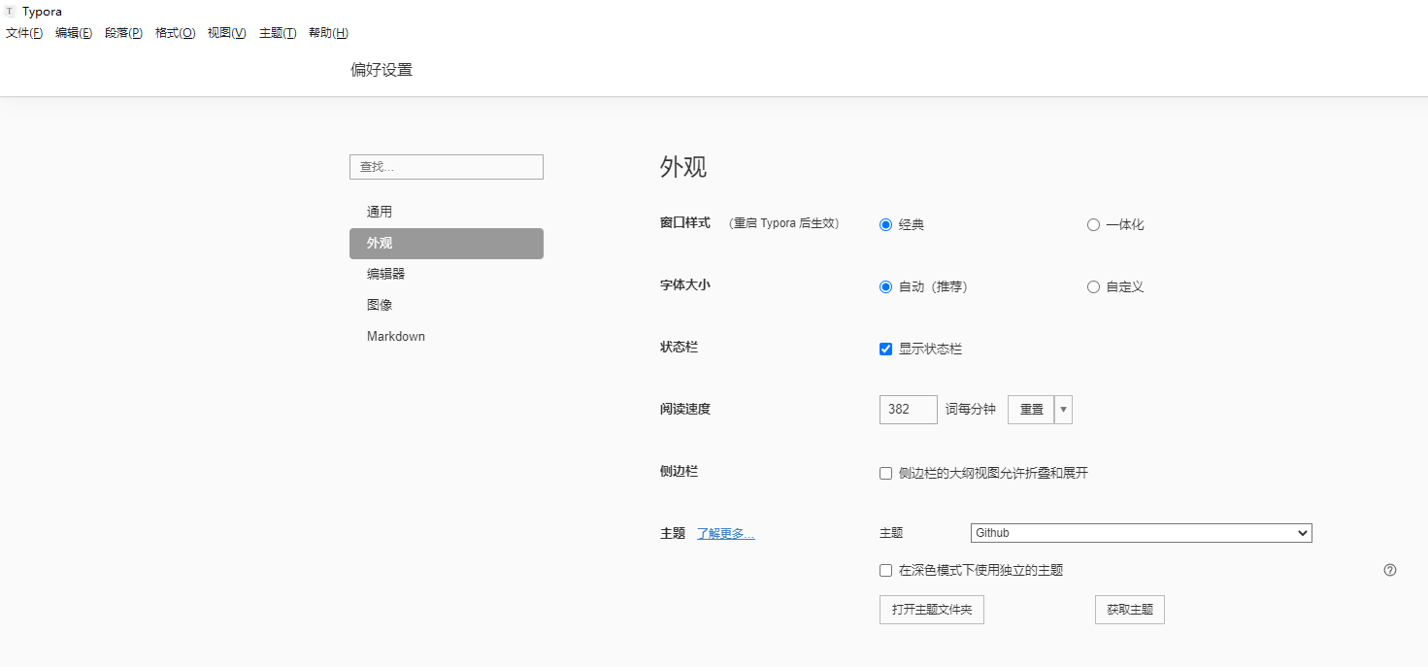Open the 帮助(H) menu

[328, 33]
